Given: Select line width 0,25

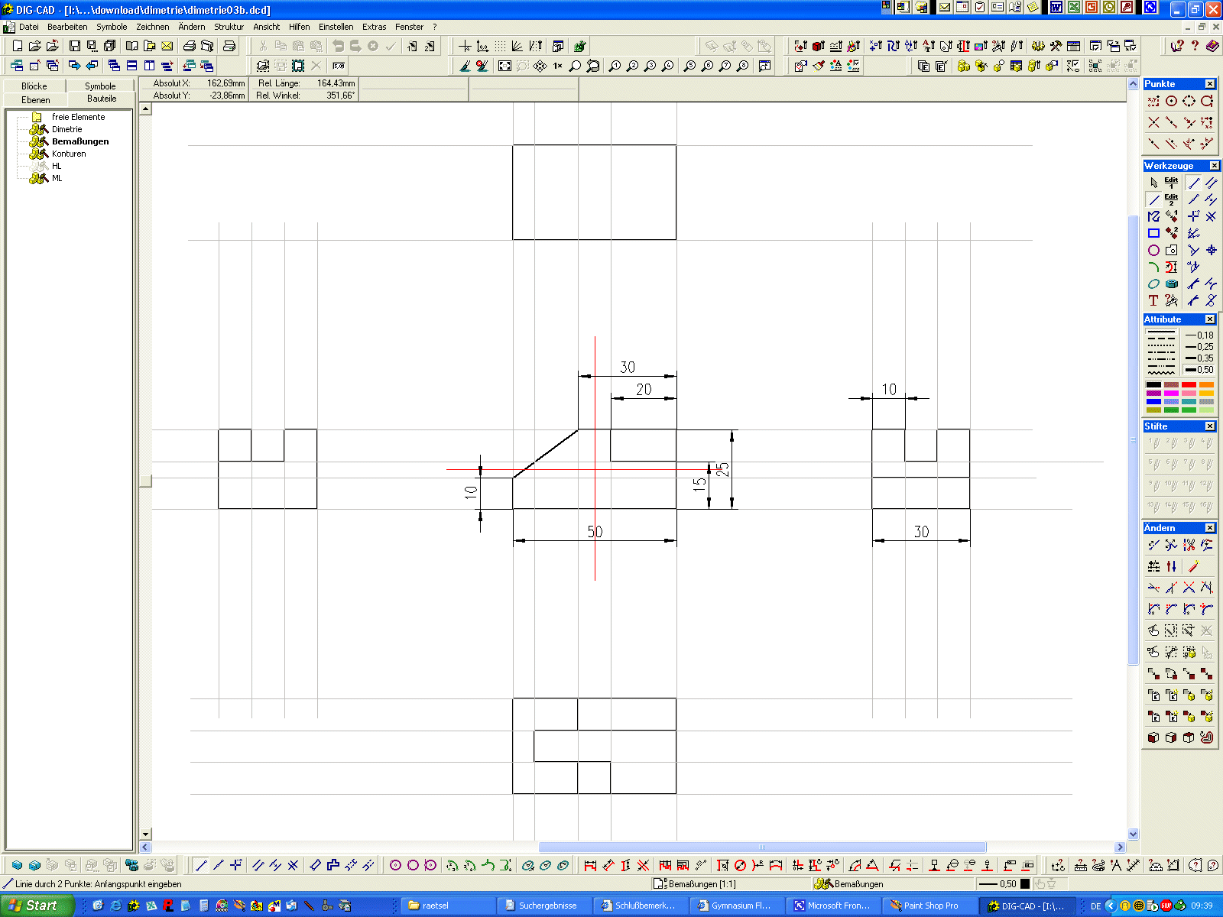Looking at the screenshot, I should tap(1199, 347).
